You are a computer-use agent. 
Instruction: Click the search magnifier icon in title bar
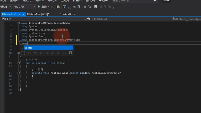[x=155, y=1]
